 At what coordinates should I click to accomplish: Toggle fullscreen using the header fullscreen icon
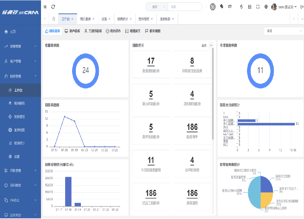pyautogui.click(x=258, y=7)
